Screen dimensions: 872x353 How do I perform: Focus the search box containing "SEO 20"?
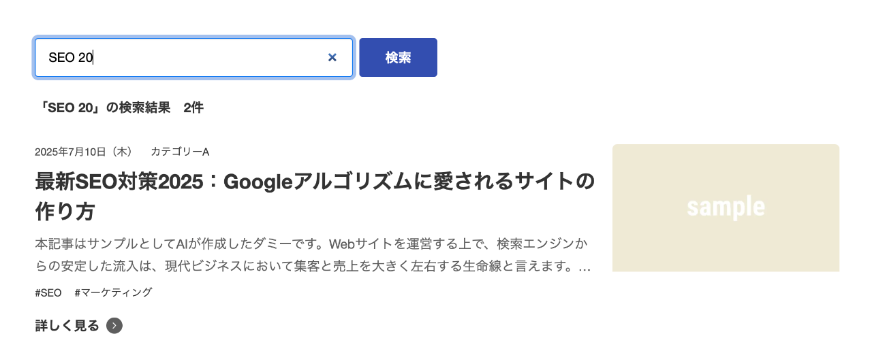point(184,58)
